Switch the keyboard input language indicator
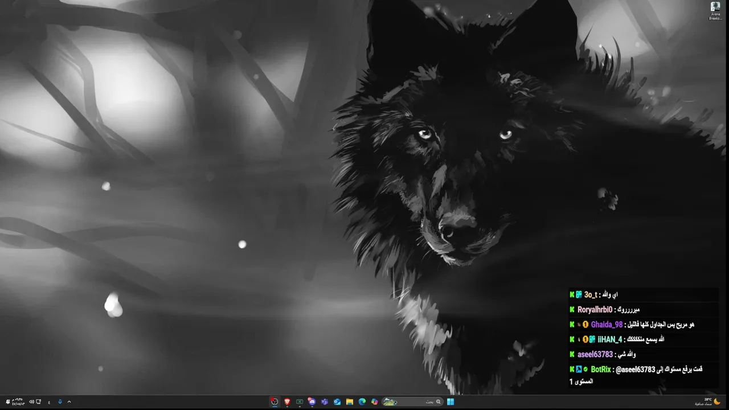The height and width of the screenshot is (410, 729). (49, 401)
